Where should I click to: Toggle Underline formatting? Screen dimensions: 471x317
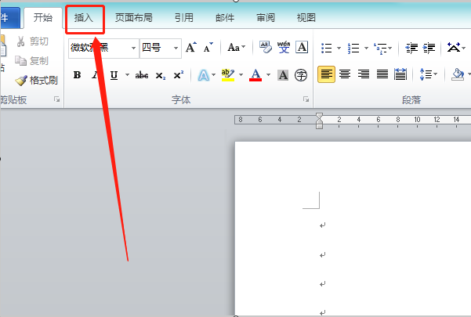point(114,75)
